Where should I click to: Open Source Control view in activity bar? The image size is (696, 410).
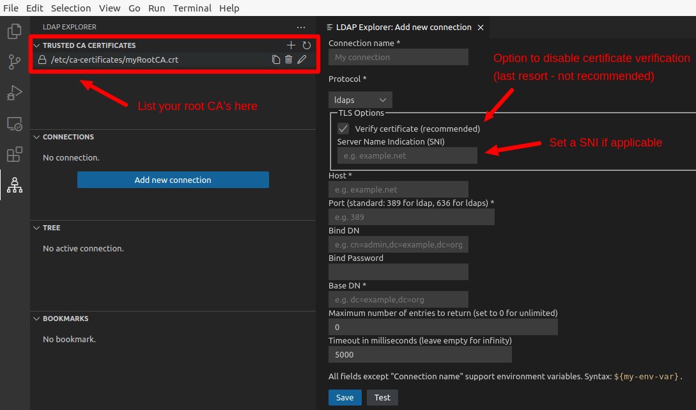[15, 62]
